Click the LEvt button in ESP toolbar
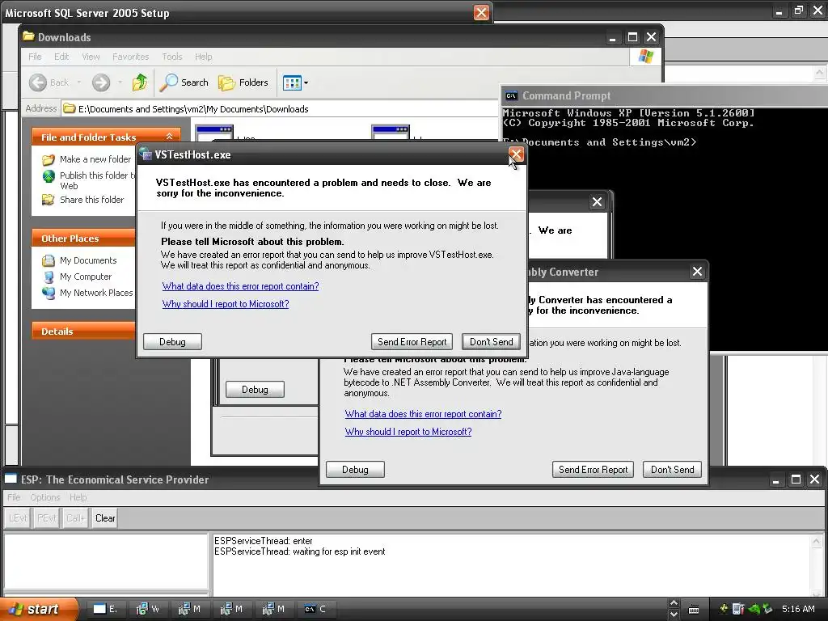 [18, 518]
